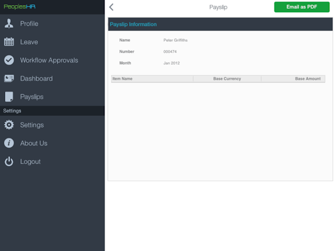Click the Workflow Approvals checkmark icon
Screen dimensions: 335x251
click(9, 60)
